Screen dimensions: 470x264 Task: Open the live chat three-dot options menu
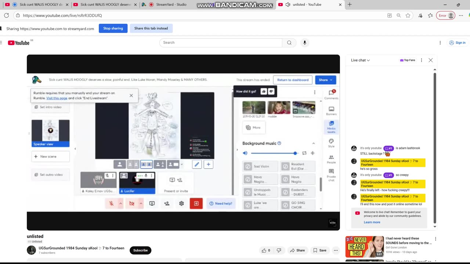[422, 60]
